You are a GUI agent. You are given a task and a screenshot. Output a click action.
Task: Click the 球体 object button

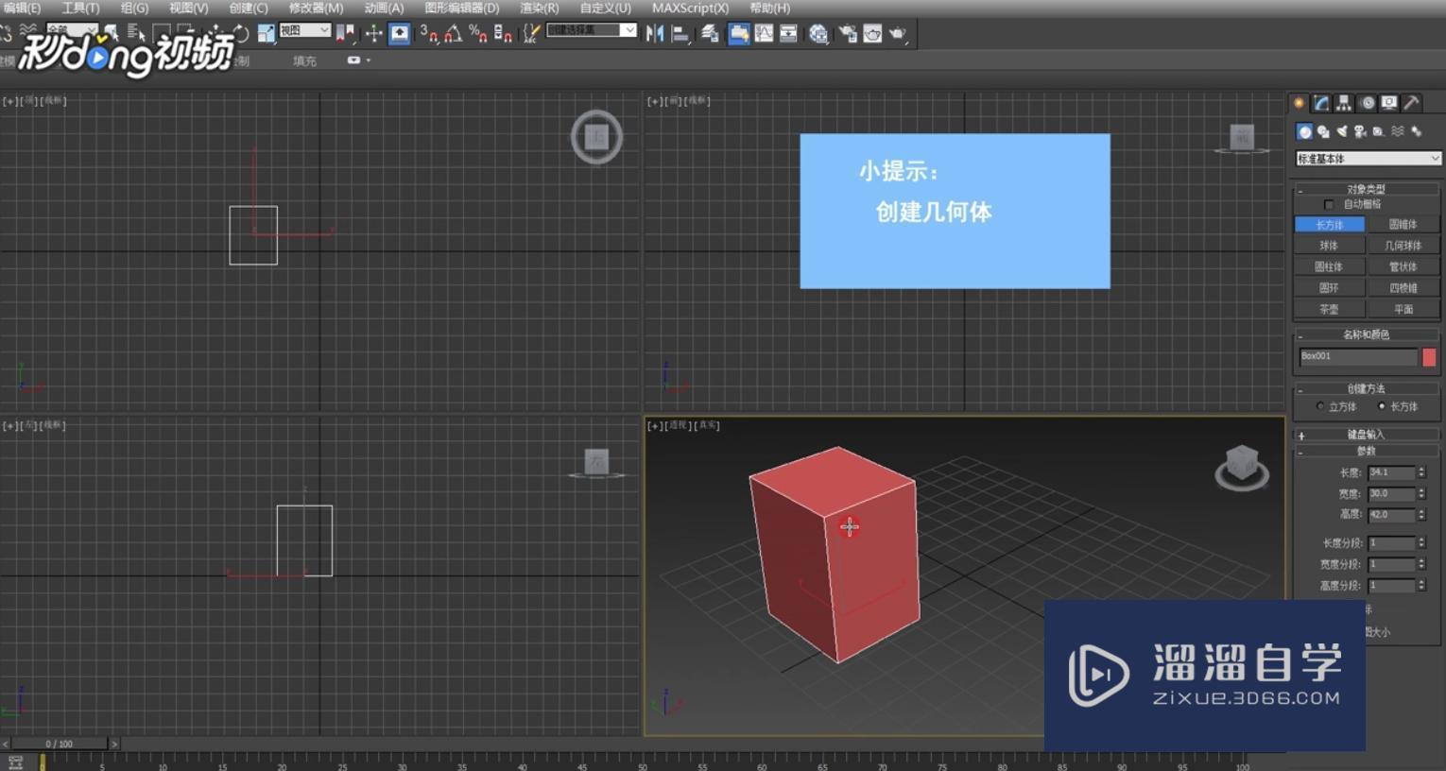click(x=1329, y=246)
